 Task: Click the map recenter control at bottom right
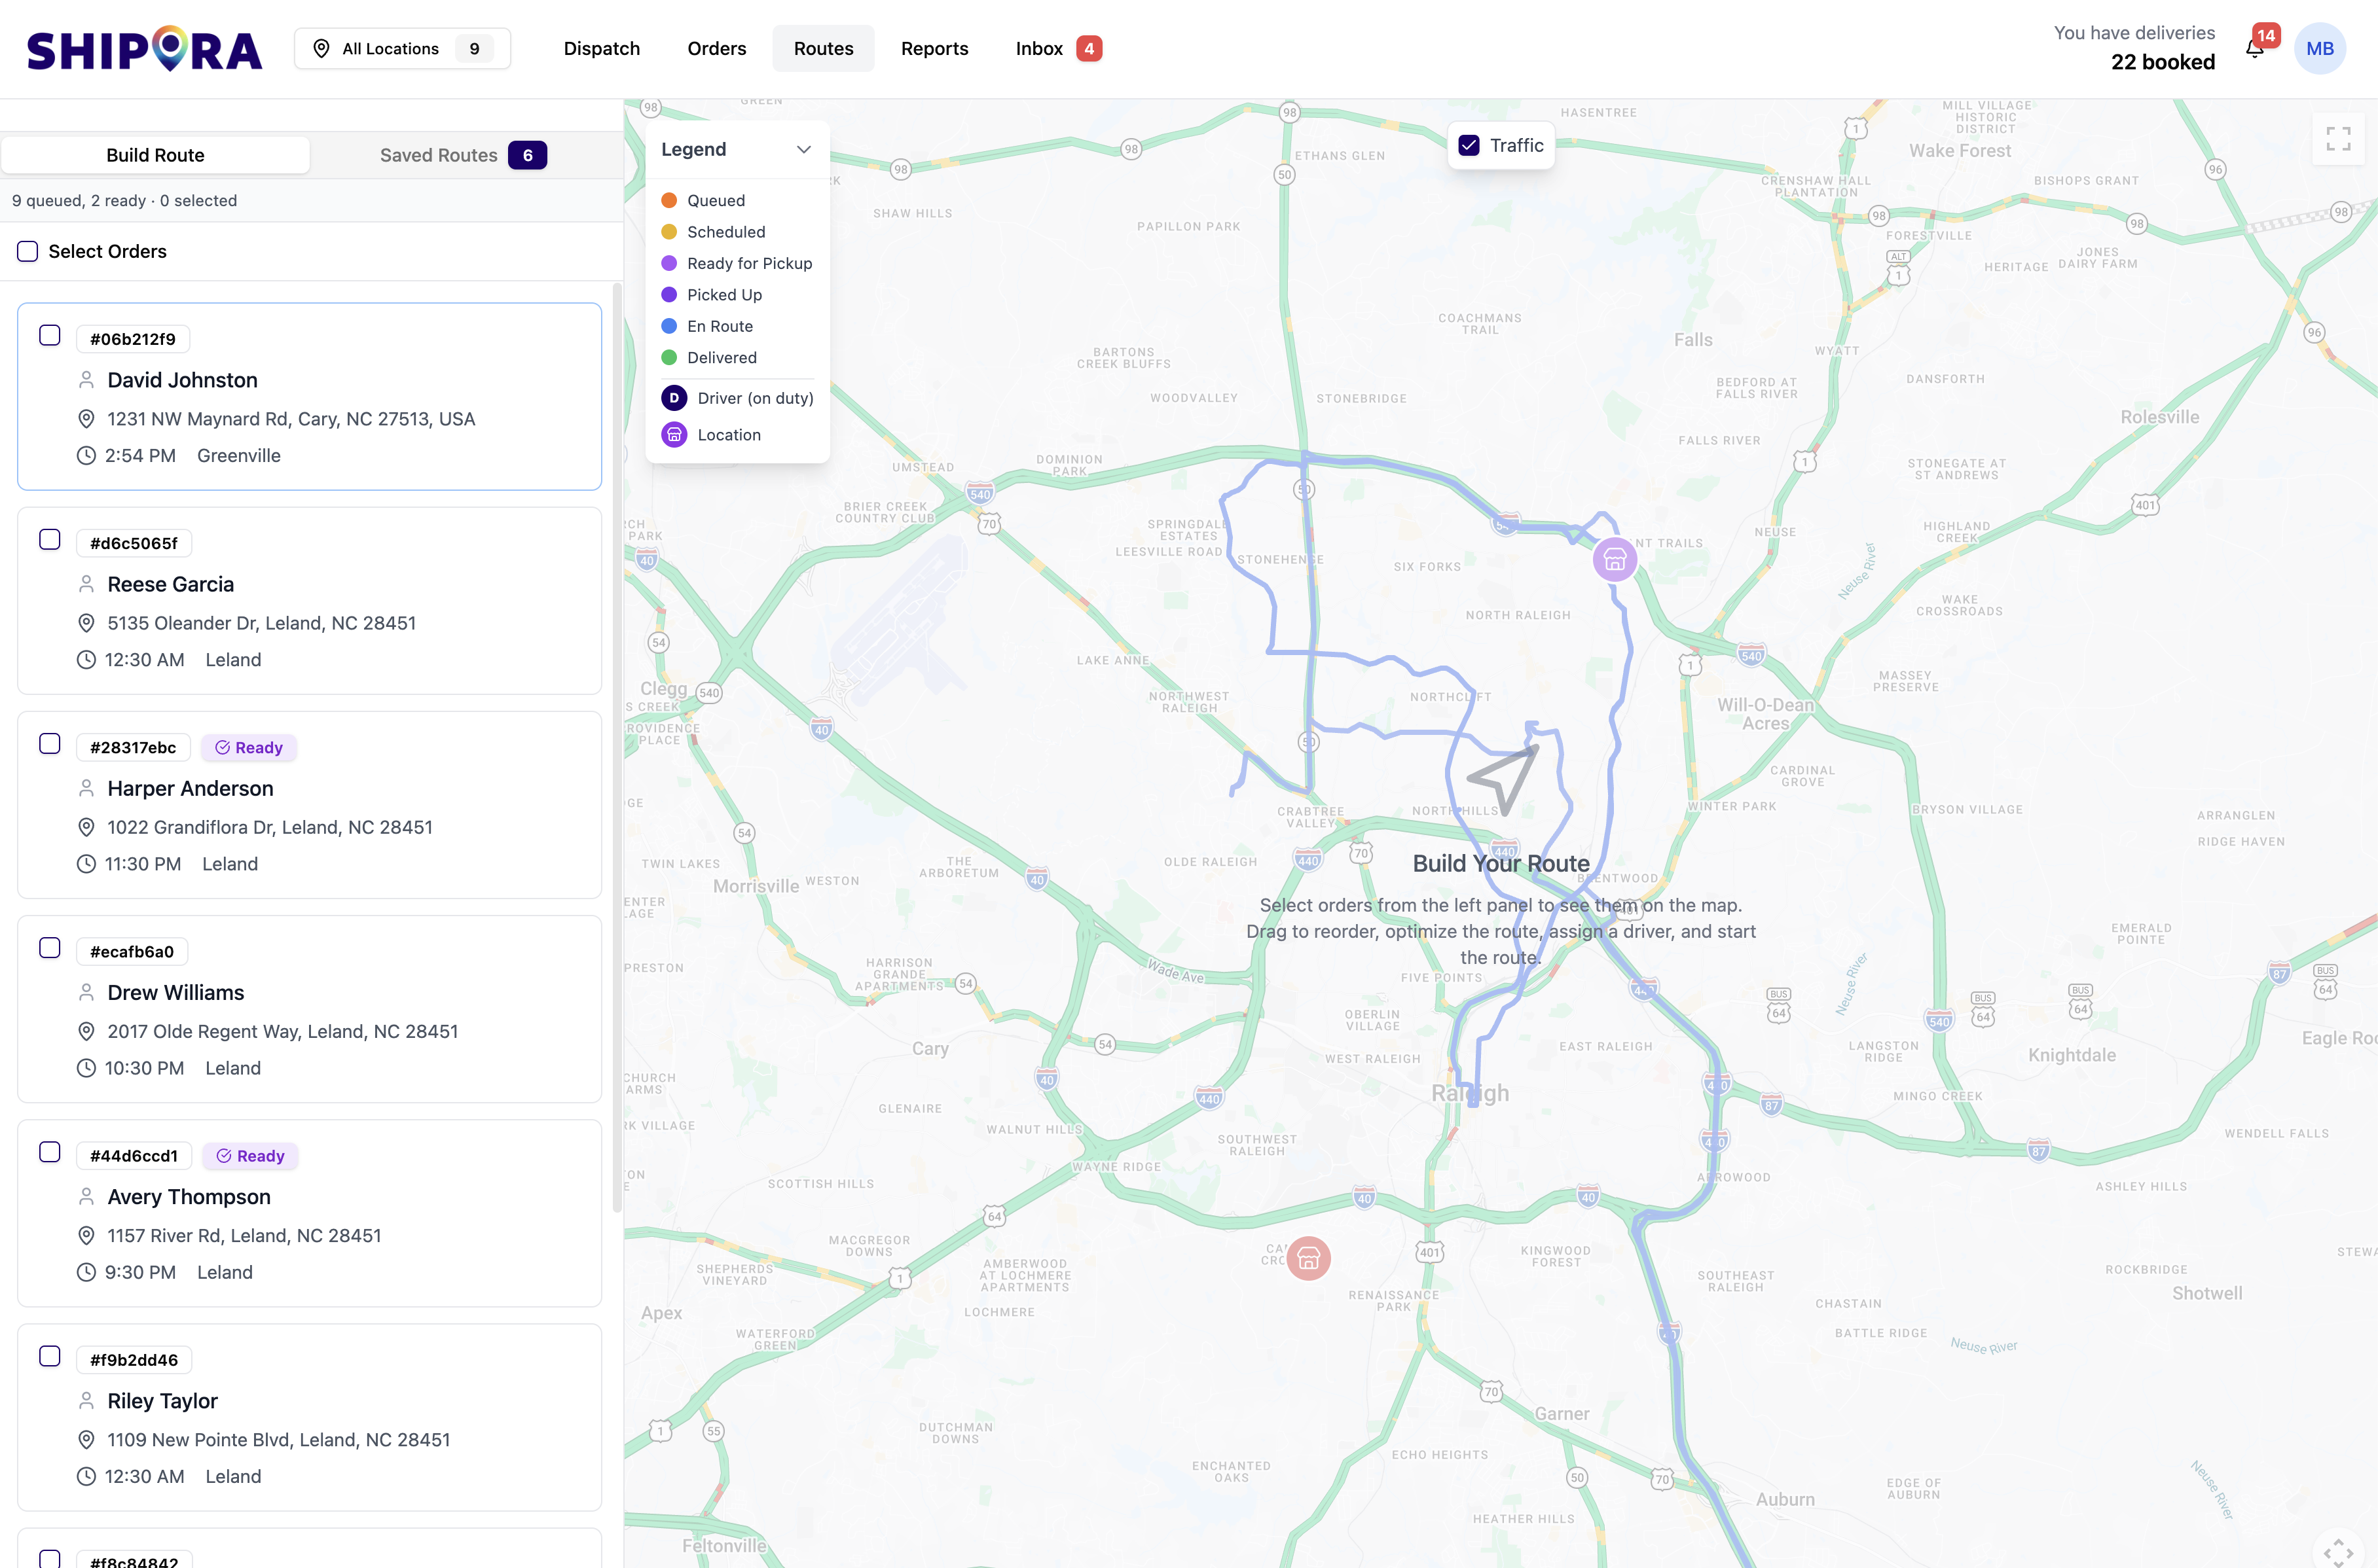[x=2338, y=1552]
